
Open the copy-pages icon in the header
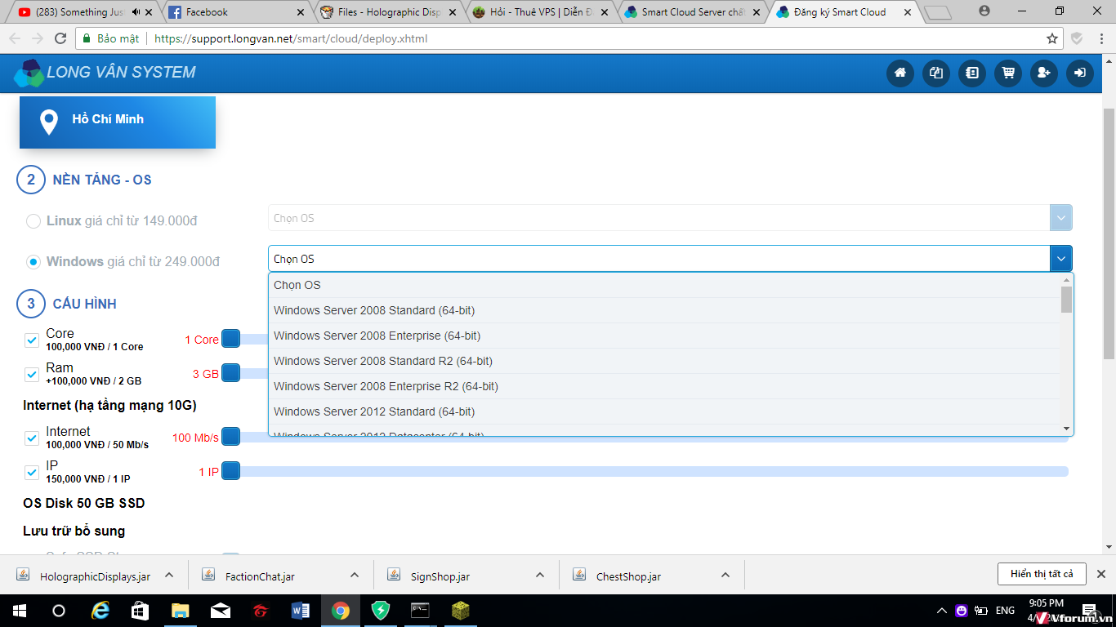tap(936, 73)
